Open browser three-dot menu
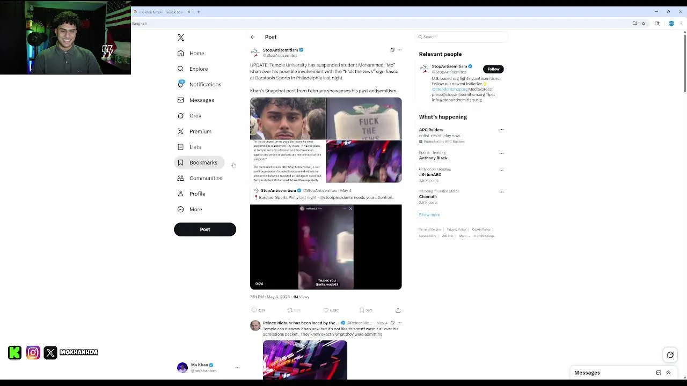 point(681,24)
